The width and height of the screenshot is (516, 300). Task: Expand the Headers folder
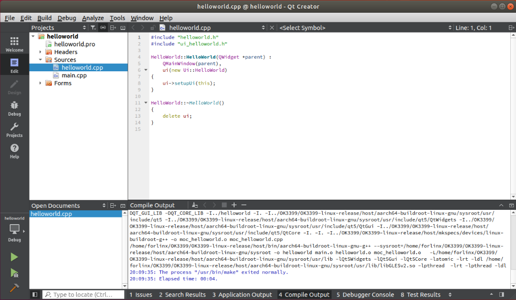click(41, 52)
